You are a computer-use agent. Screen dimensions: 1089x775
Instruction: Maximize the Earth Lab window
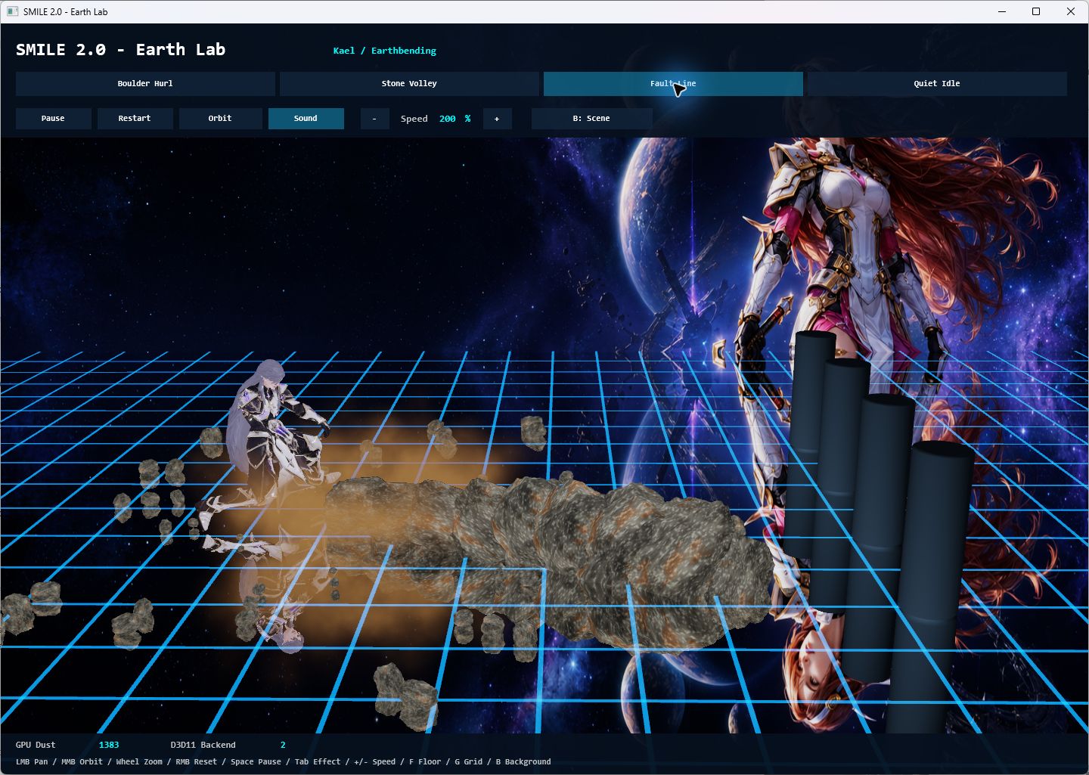[1036, 11]
